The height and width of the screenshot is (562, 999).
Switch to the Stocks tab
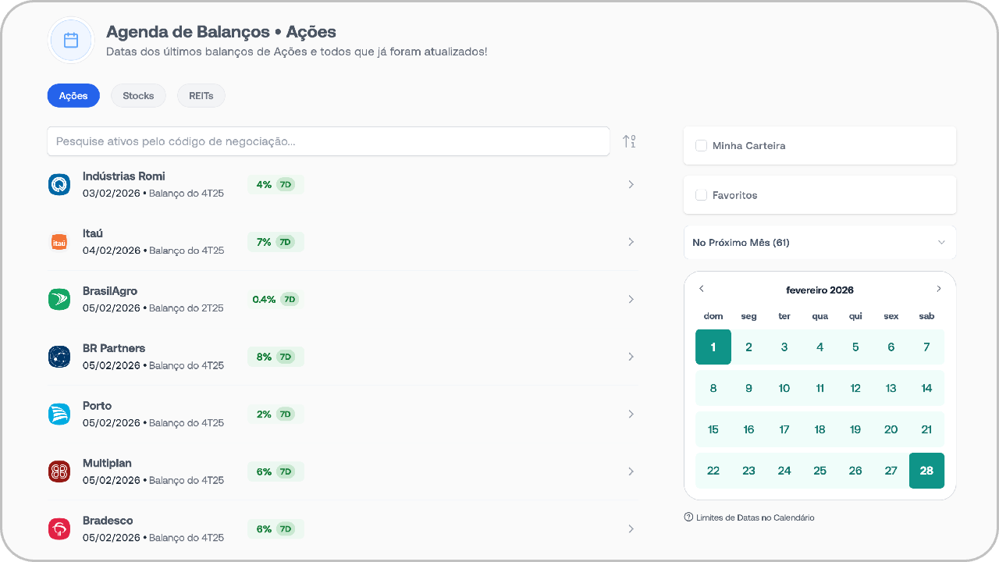coord(138,96)
